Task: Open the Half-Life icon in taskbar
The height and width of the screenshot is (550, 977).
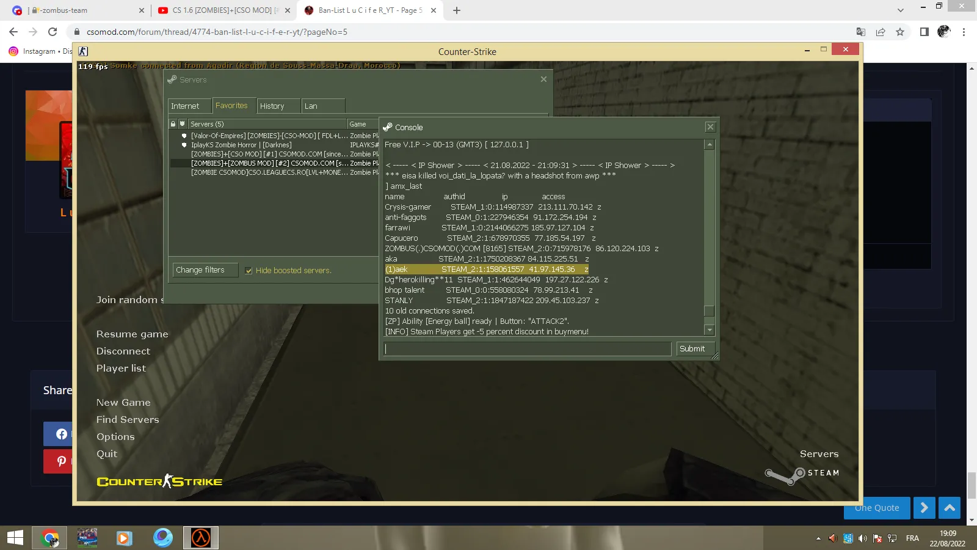Action: [201, 538]
